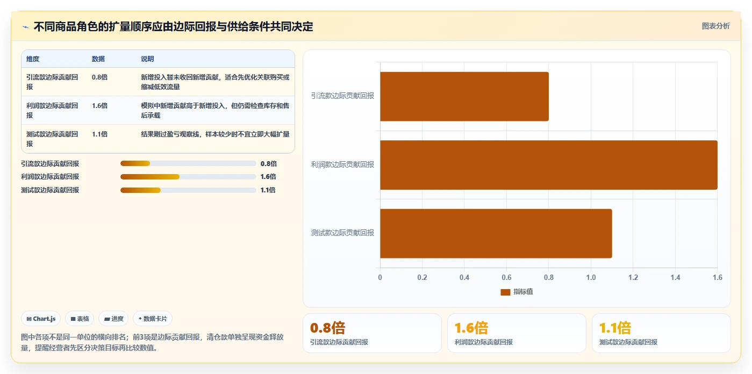752x374 pixels.
Task: Click the 指标值 legend label
Action: pyautogui.click(x=523, y=292)
